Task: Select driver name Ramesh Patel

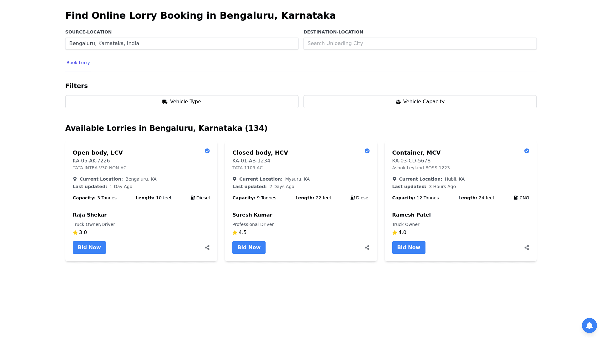Action: tap(411, 215)
